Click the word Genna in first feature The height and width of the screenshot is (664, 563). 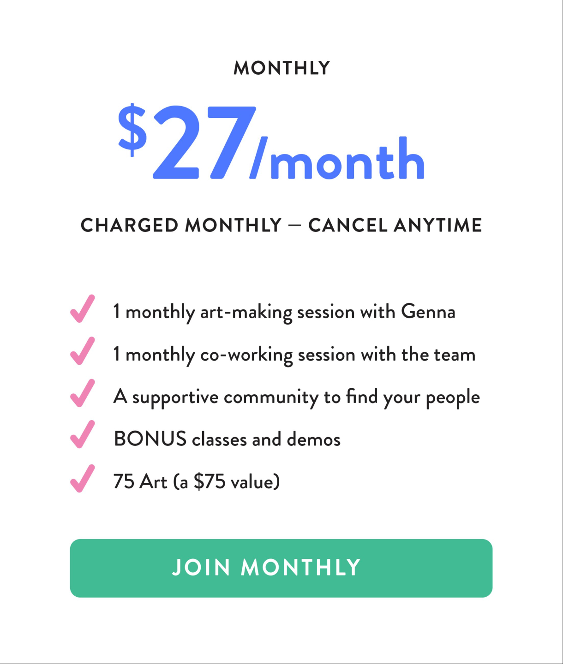[428, 311]
